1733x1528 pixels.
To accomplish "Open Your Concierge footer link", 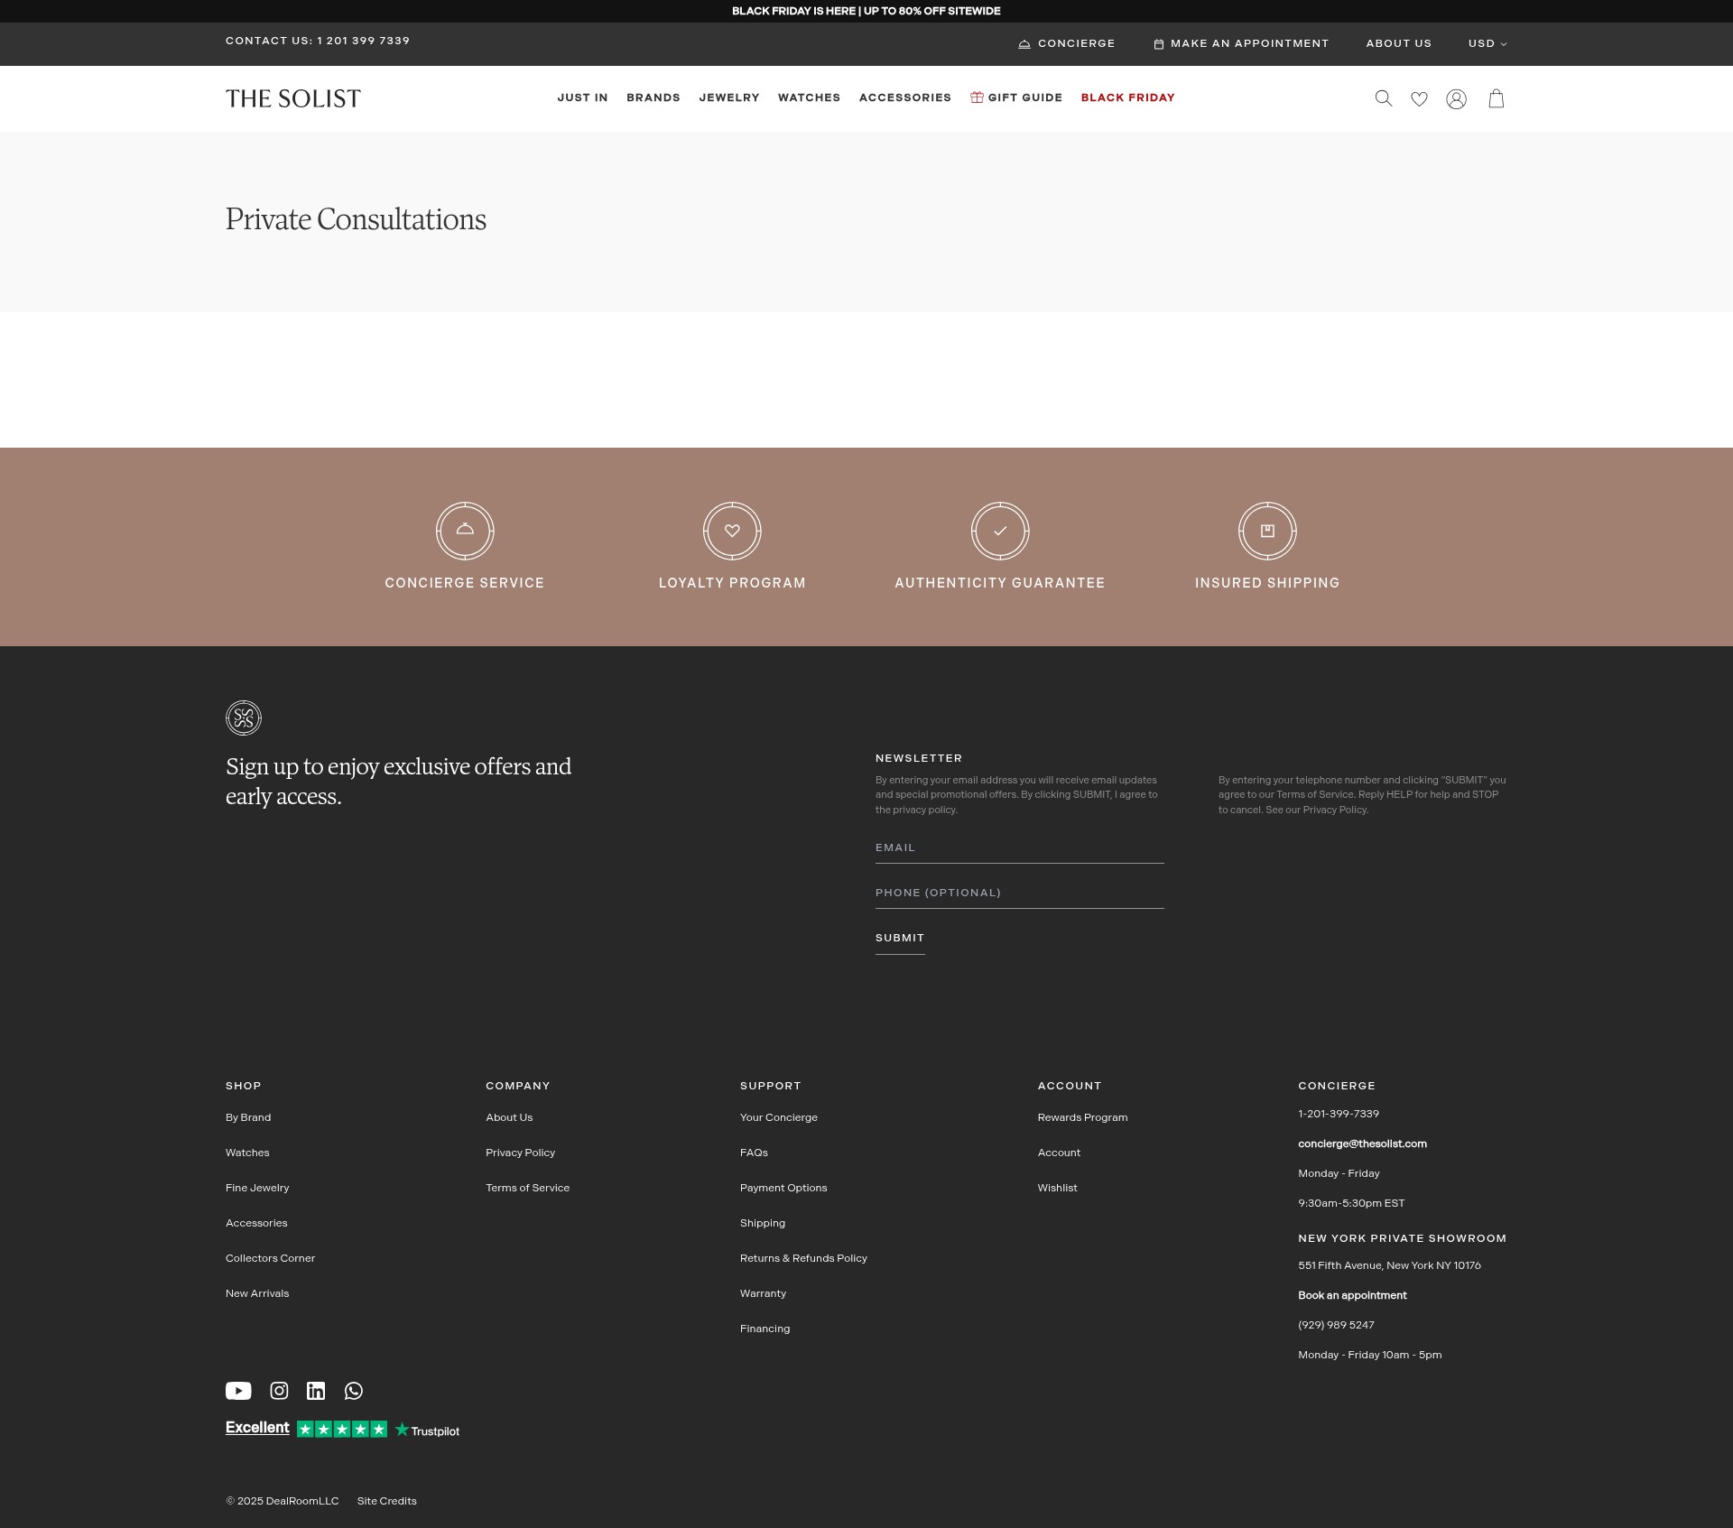I will (x=779, y=1117).
